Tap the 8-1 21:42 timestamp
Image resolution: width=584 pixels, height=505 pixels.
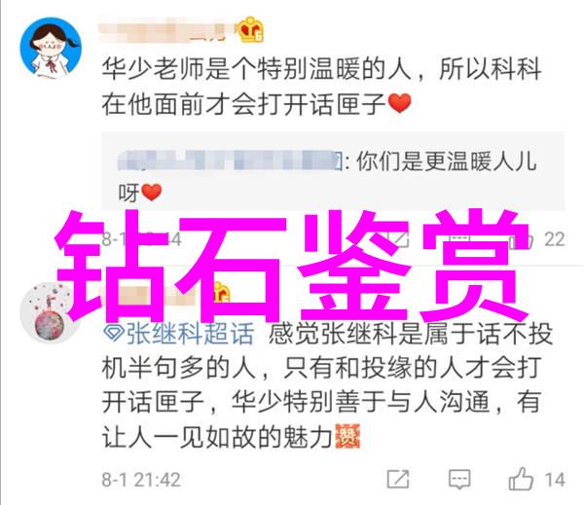pos(141,480)
